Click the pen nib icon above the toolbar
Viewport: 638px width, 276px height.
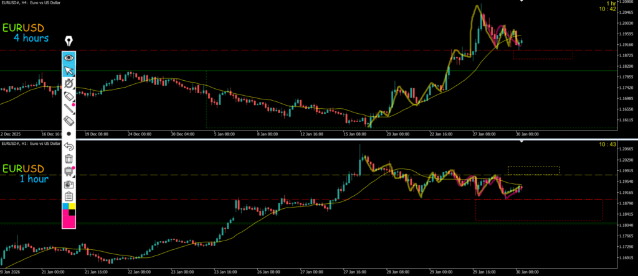pyautogui.click(x=69, y=42)
